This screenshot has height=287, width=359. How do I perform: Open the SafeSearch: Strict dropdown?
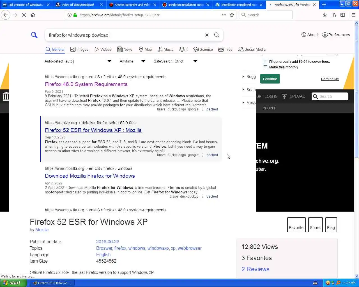point(175,61)
